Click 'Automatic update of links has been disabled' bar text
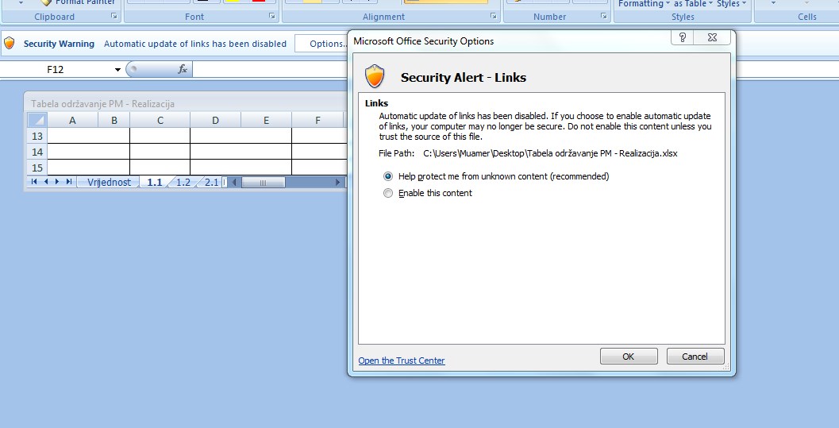Image resolution: width=839 pixels, height=428 pixels. coord(195,44)
